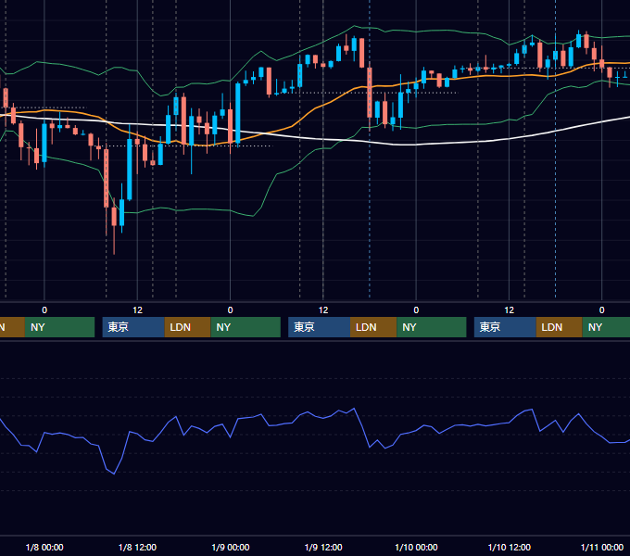Screen dimensions: 630x556
Task: Click the 東京 session block on 1/10
Action: (505, 327)
